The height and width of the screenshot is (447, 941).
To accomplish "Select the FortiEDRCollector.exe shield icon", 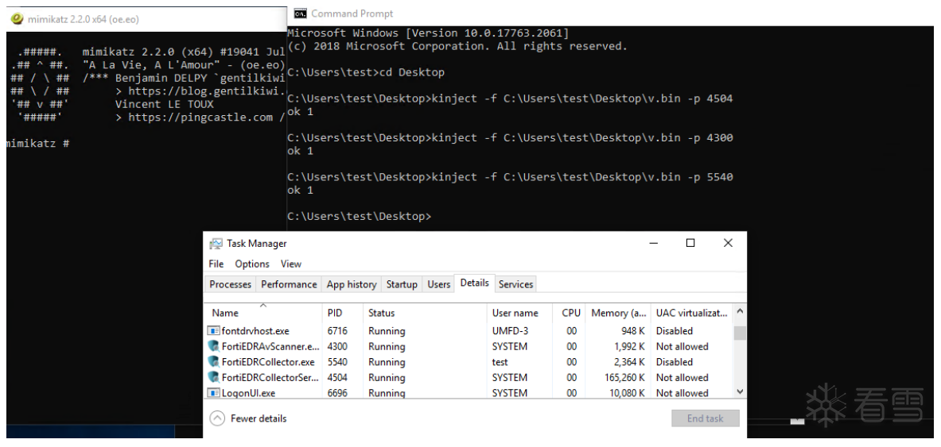I will (213, 362).
